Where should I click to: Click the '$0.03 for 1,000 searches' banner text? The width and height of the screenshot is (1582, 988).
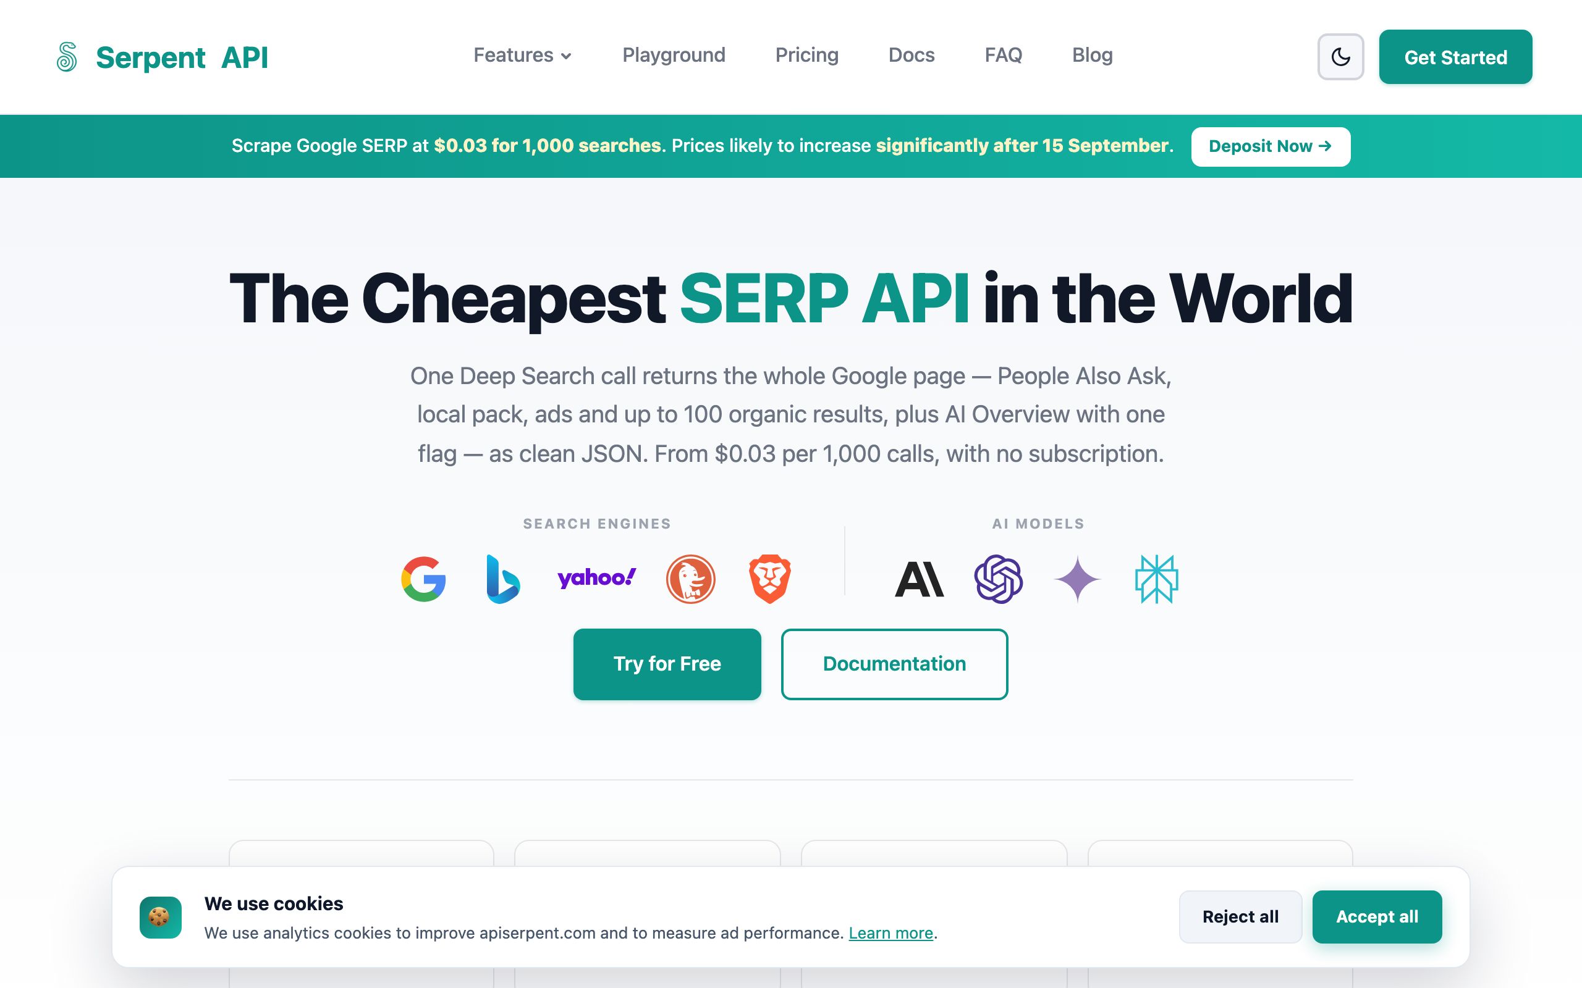547,146
